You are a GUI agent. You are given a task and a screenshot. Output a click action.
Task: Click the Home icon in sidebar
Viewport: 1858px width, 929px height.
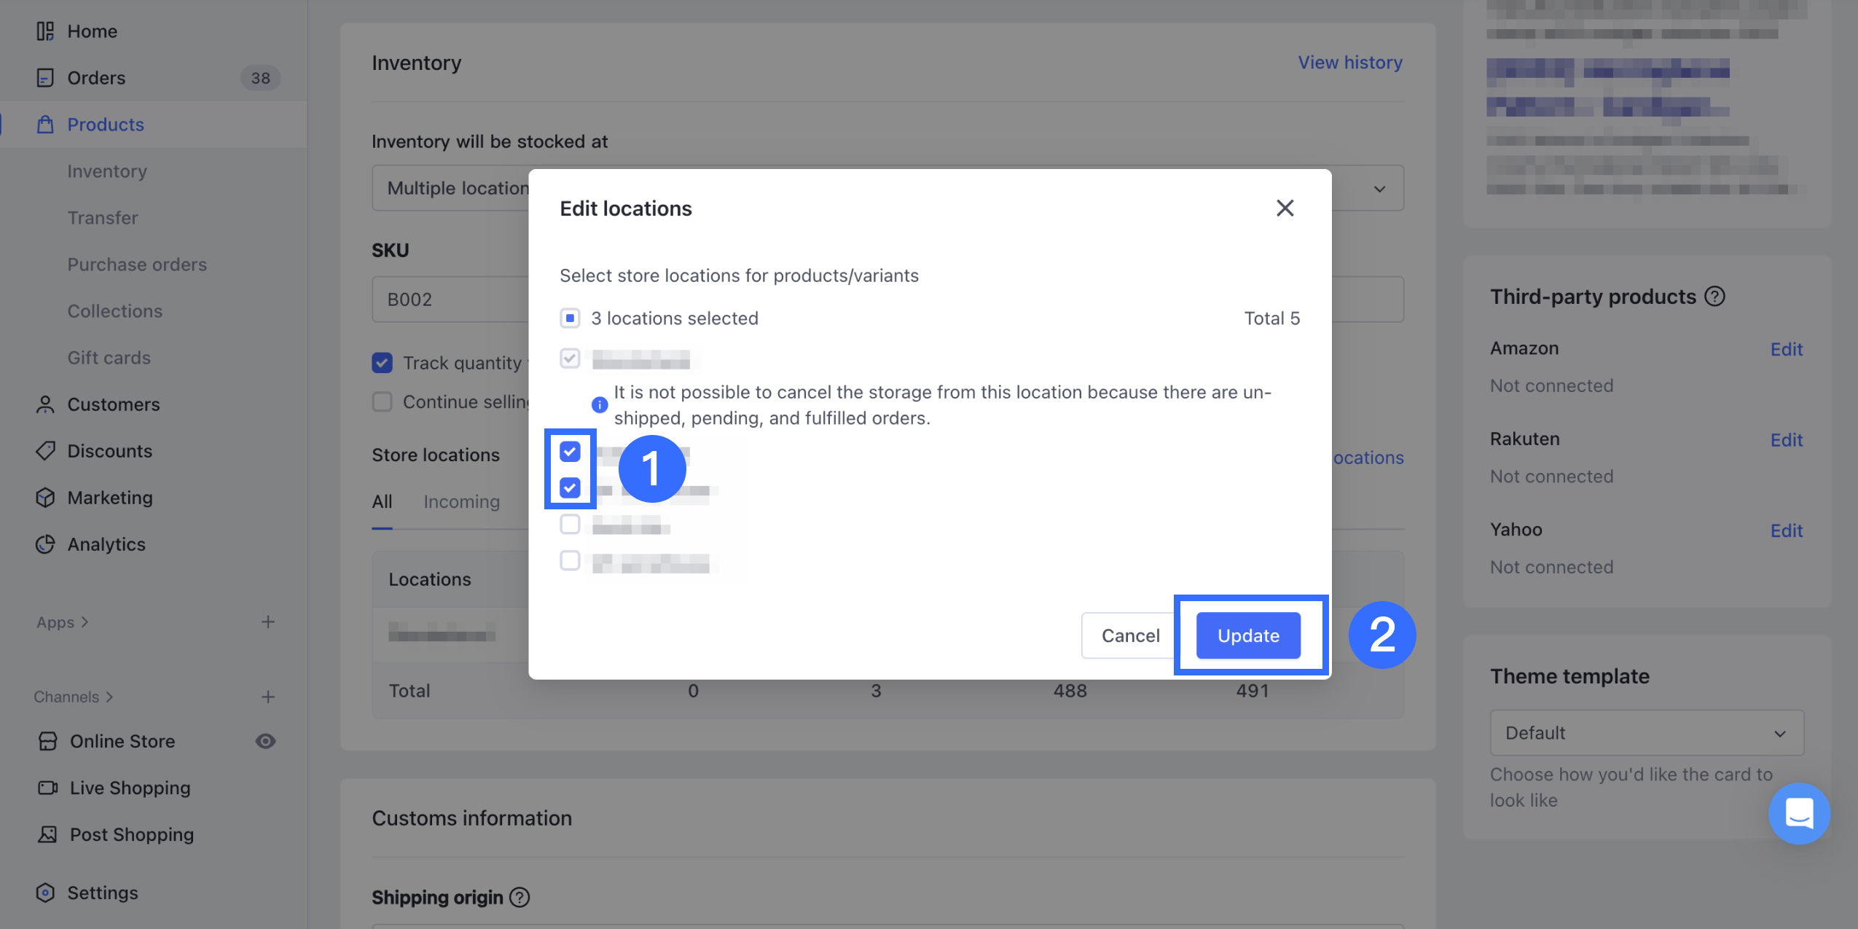point(45,31)
